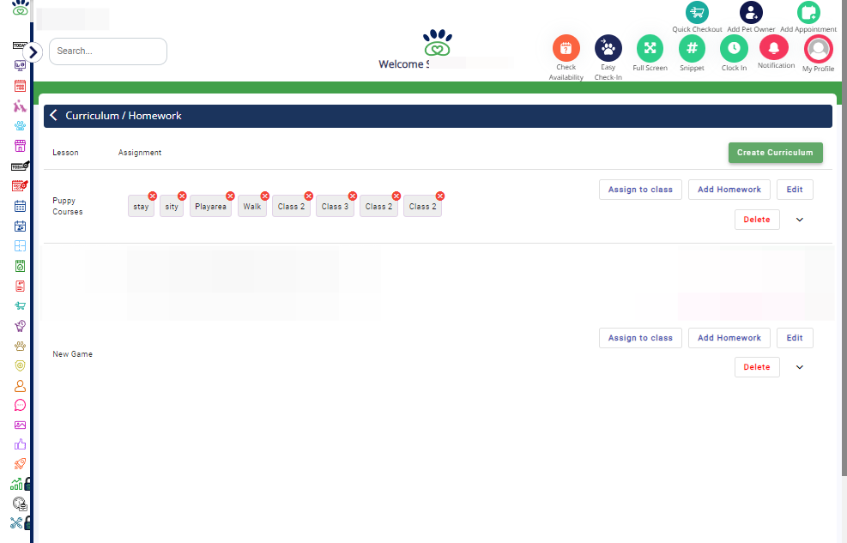Viewport: 847px width, 543px height.
Task: Expand the left sidebar arrow
Action: click(33, 52)
